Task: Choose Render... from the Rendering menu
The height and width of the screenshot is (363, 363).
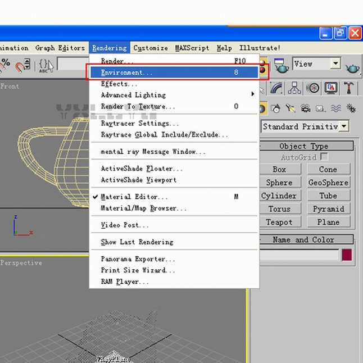Action: tap(174, 61)
